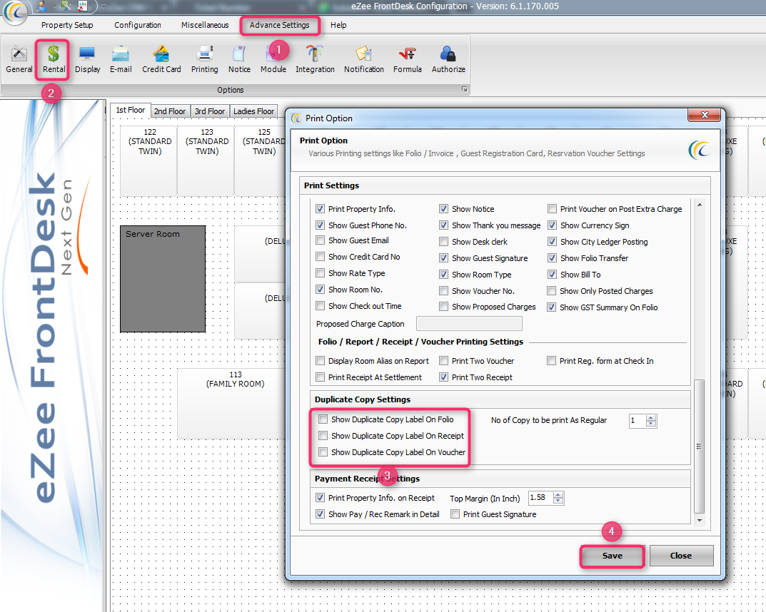Toggle Print Two Receipt checkbox

tap(443, 377)
